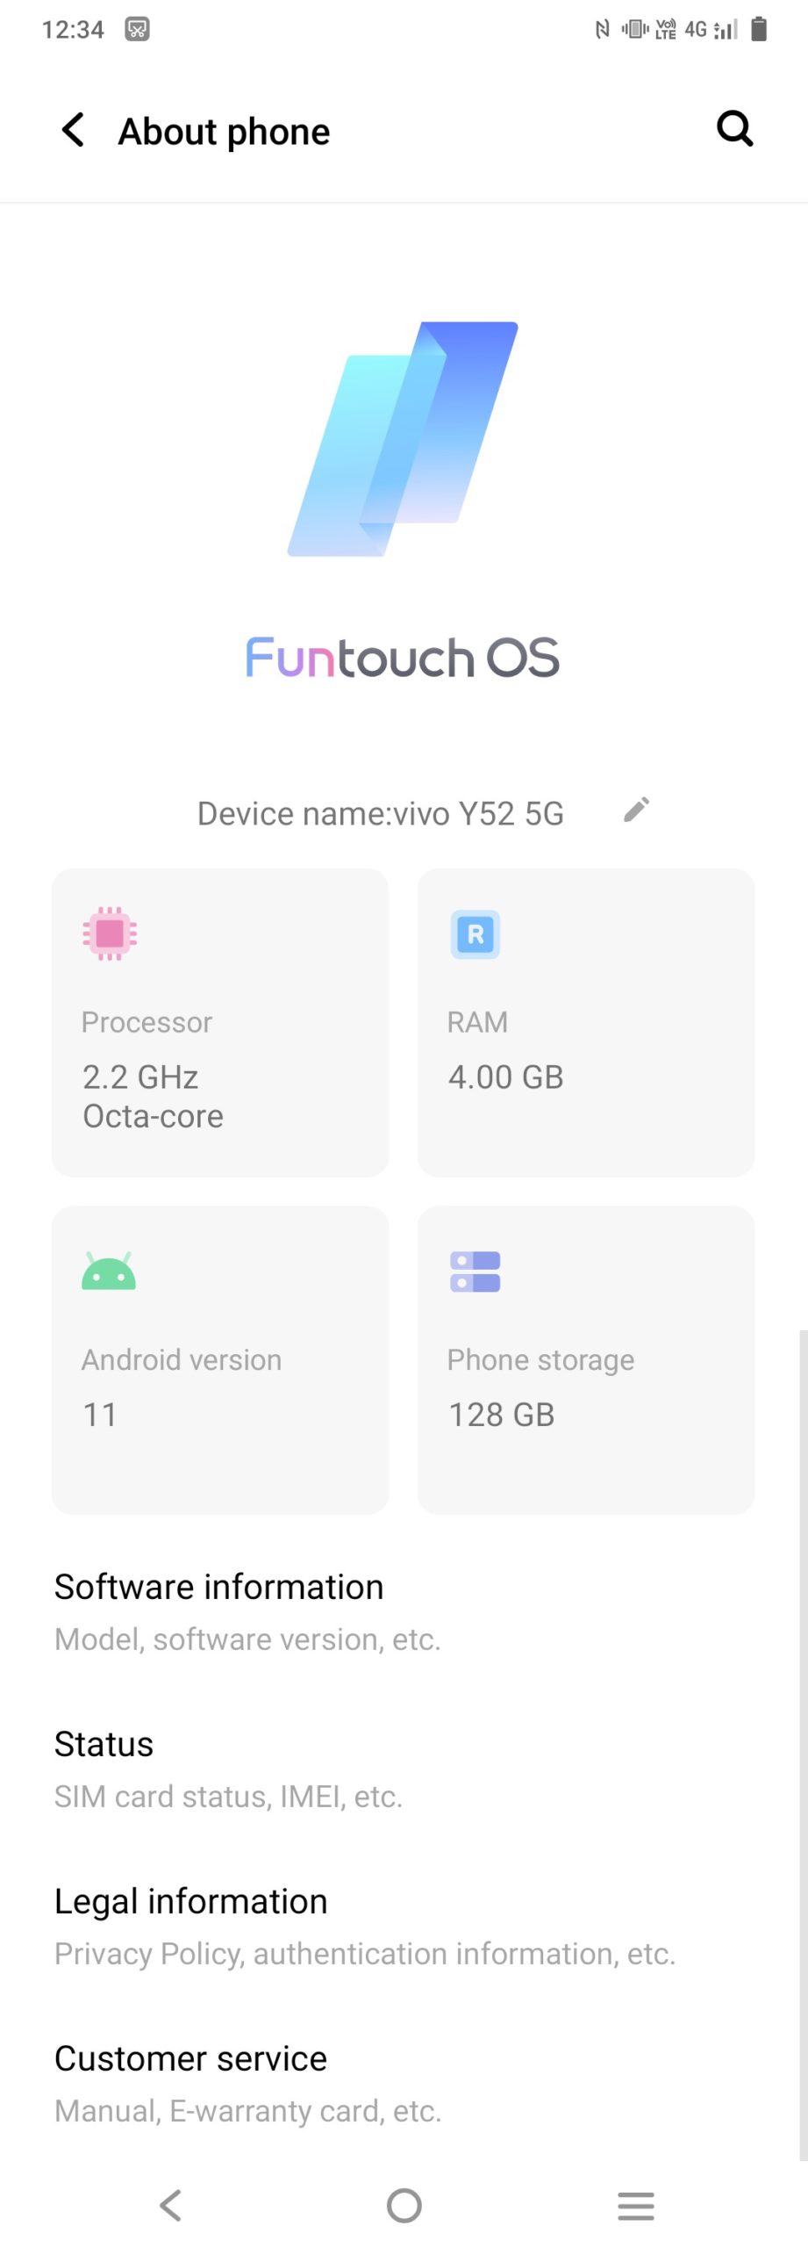Viewport: 808px width, 2248px height.
Task: Edit device name with the pencil icon
Action: pyautogui.click(x=636, y=809)
